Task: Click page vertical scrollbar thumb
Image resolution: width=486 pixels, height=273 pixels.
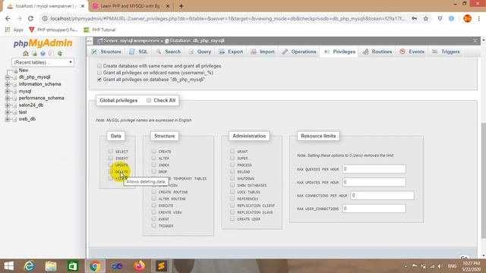Action: tap(483, 180)
